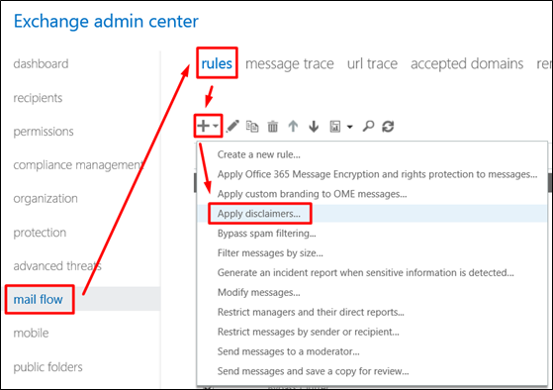The height and width of the screenshot is (390, 553).
Task: Open the rules tab
Action: pyautogui.click(x=217, y=63)
